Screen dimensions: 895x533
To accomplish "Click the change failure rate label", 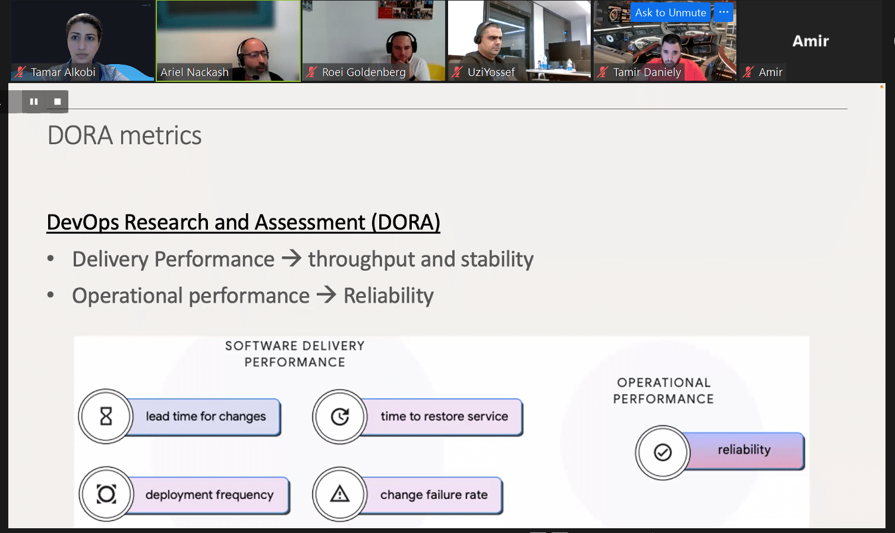I will [434, 495].
